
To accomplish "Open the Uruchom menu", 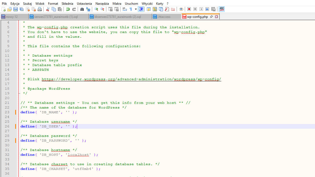I will [x=132, y=4].
